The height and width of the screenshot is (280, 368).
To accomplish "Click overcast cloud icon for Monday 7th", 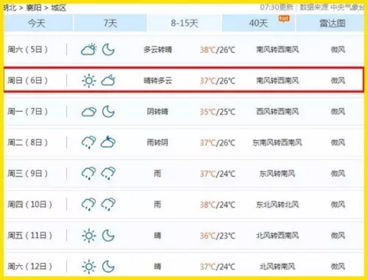I will click(89, 112).
